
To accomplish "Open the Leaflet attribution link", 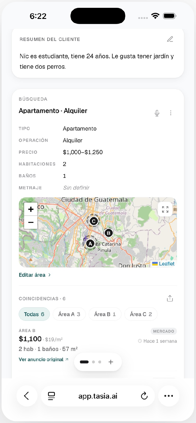I will (x=163, y=264).
